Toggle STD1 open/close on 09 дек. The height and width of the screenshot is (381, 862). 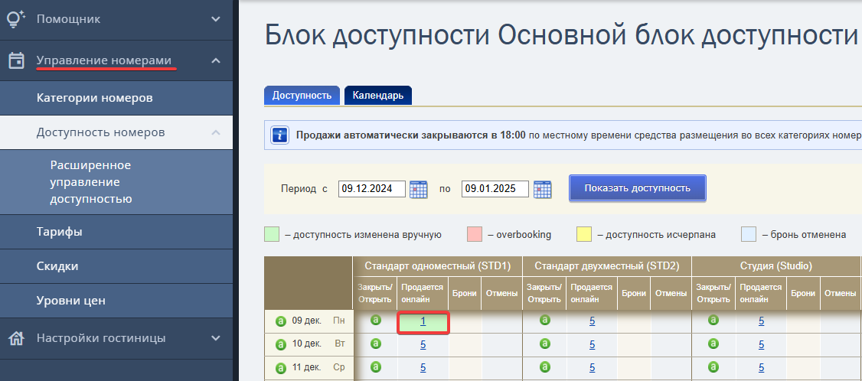point(375,320)
